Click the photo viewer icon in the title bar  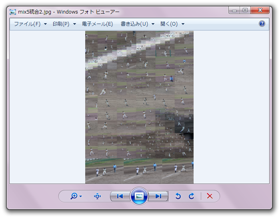13,12
